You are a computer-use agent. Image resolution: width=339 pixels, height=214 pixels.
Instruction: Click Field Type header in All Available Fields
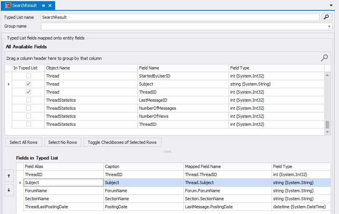point(277,68)
